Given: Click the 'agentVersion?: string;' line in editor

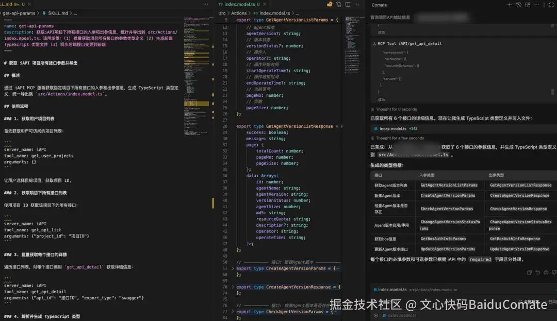Looking at the screenshot, I should pyautogui.click(x=273, y=33).
